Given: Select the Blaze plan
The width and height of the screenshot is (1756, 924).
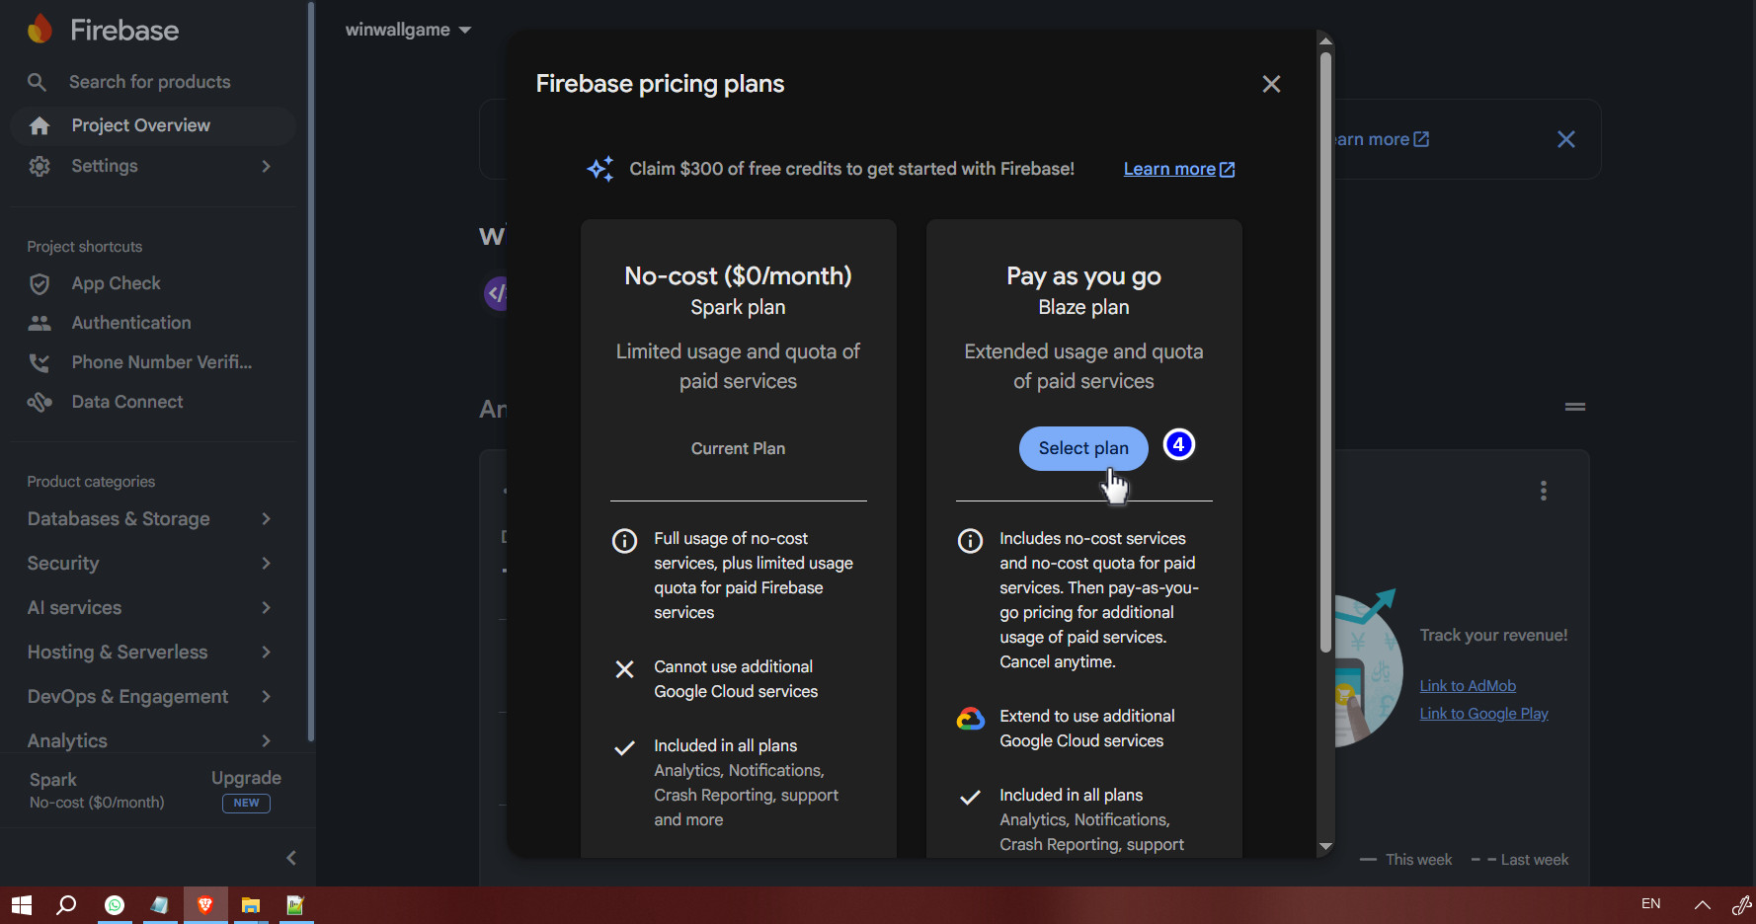Looking at the screenshot, I should click(x=1082, y=448).
